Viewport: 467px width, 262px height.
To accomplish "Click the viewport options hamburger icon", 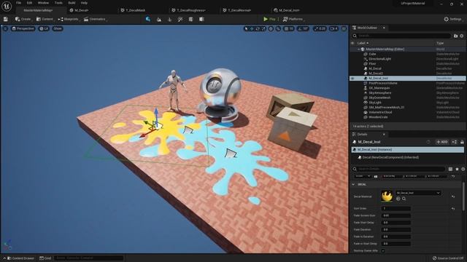I will 5,28.
